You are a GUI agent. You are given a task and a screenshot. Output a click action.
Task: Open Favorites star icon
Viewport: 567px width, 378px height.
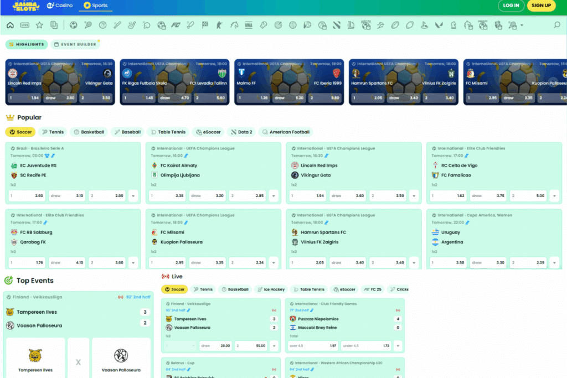tap(39, 25)
